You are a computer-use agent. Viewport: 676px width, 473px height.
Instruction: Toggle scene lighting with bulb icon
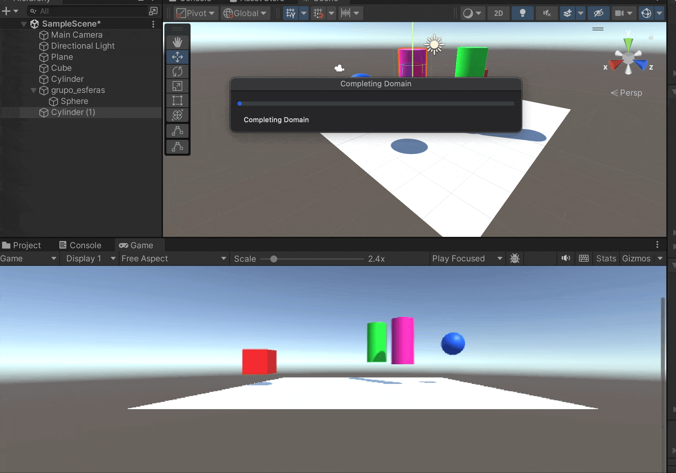(522, 13)
